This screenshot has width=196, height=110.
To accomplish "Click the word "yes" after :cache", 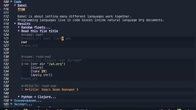I will click(x=68, y=38).
